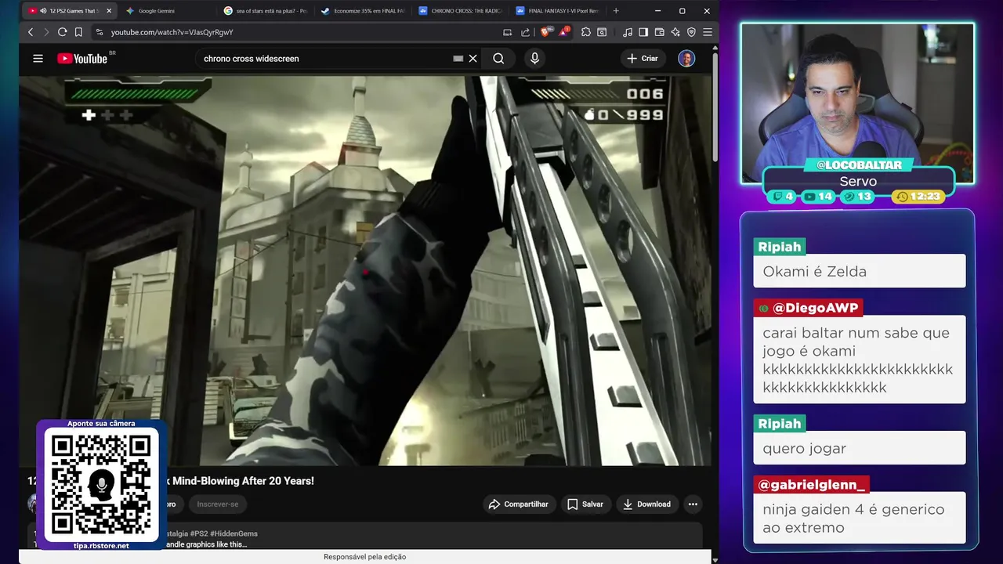
Task: Click the Compartilhar share button
Action: [520, 504]
